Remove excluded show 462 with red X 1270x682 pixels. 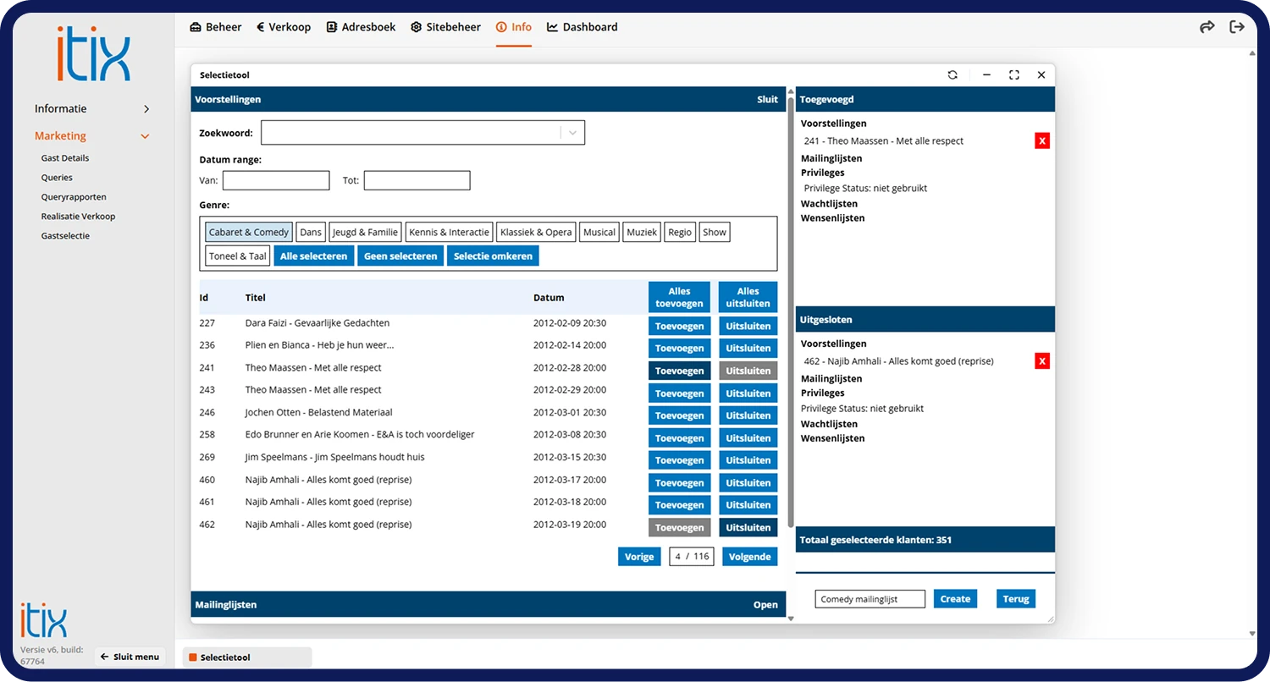(1042, 361)
